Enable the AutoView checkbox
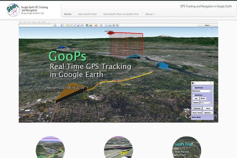237x158 pixels. tap(193, 95)
